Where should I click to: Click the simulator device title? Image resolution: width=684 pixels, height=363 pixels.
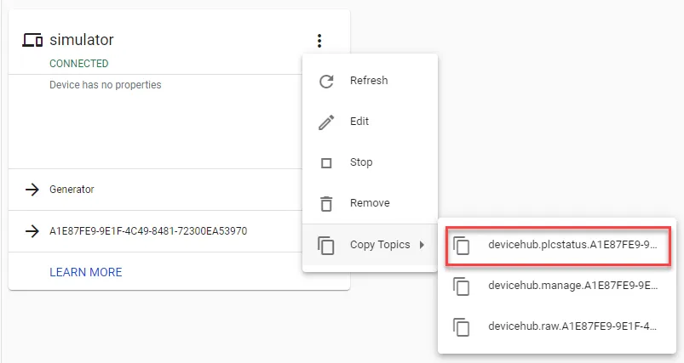click(x=82, y=40)
